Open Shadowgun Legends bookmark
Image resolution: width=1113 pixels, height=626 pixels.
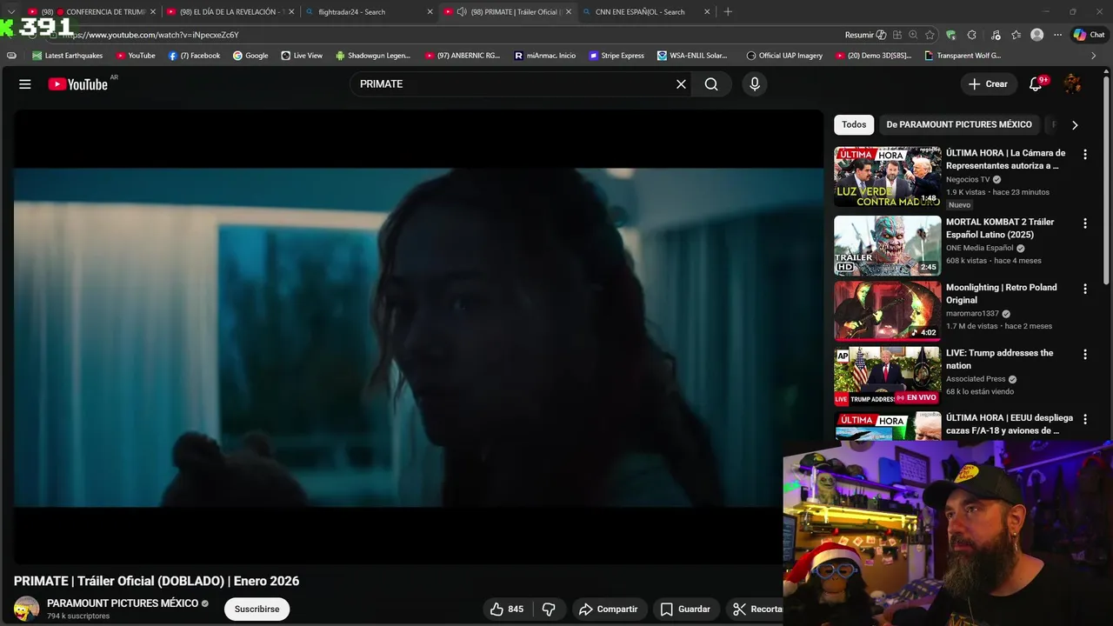tap(373, 56)
